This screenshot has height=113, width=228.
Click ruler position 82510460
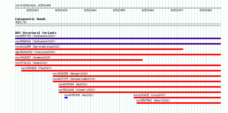[148, 10]
